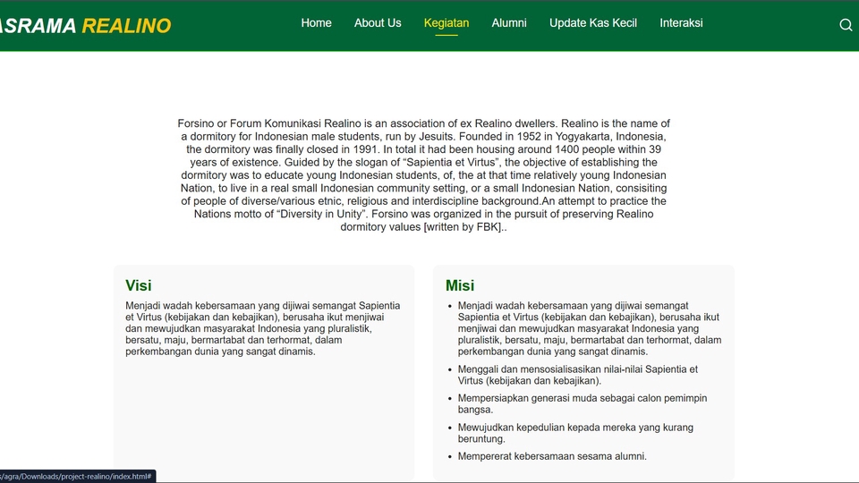Click the index.html status bar URL
This screenshot has height=483, width=859.
pyautogui.click(x=77, y=477)
